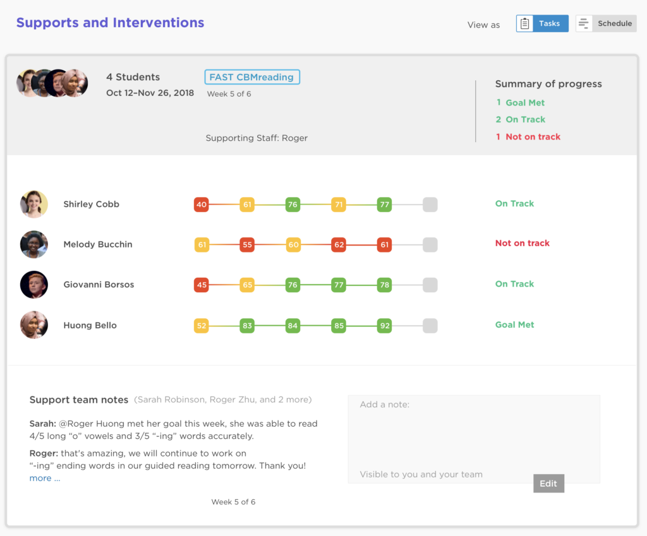This screenshot has width=647, height=536.
Task: Click the Schedule view timeline icon
Action: (x=584, y=24)
